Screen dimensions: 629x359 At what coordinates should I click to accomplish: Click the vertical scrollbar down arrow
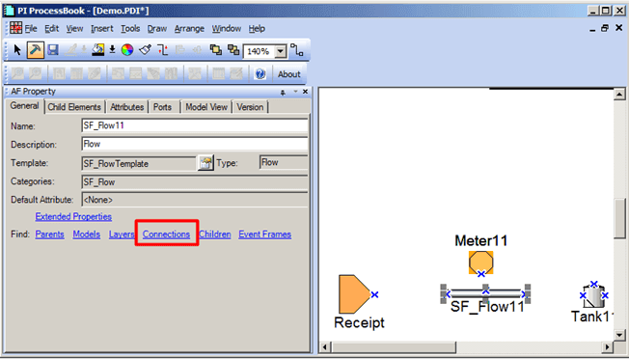pos(619,335)
